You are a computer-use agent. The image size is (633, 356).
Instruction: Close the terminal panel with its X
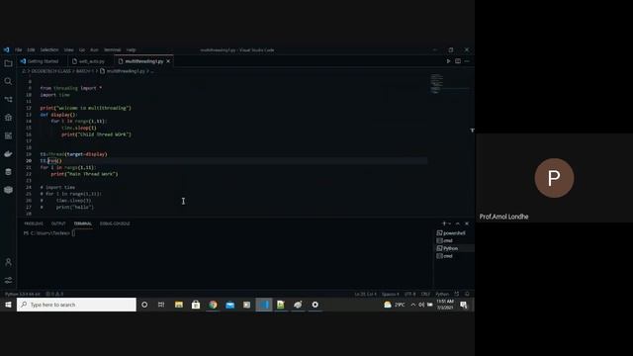tap(467, 223)
